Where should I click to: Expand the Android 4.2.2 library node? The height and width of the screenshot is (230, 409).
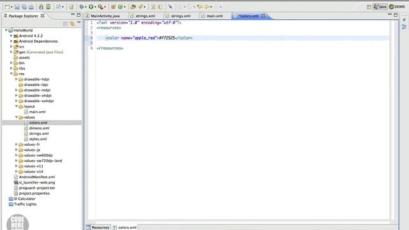pyautogui.click(x=12, y=36)
